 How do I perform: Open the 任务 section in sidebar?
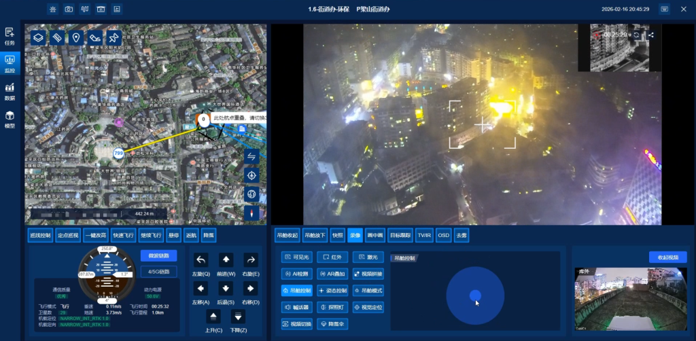(10, 36)
